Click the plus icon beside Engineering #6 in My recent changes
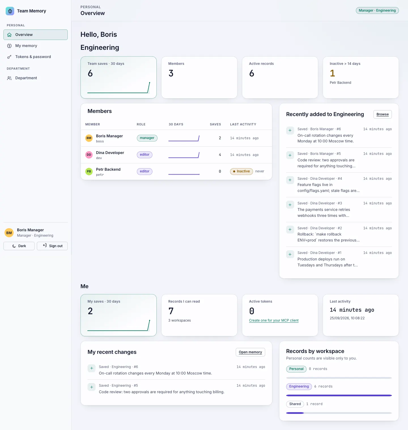The width and height of the screenshot is (408, 430). click(x=92, y=368)
